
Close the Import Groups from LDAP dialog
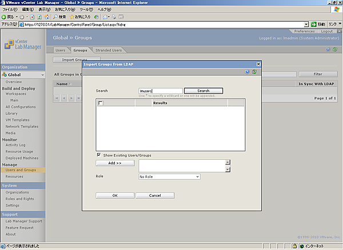[x=258, y=64]
